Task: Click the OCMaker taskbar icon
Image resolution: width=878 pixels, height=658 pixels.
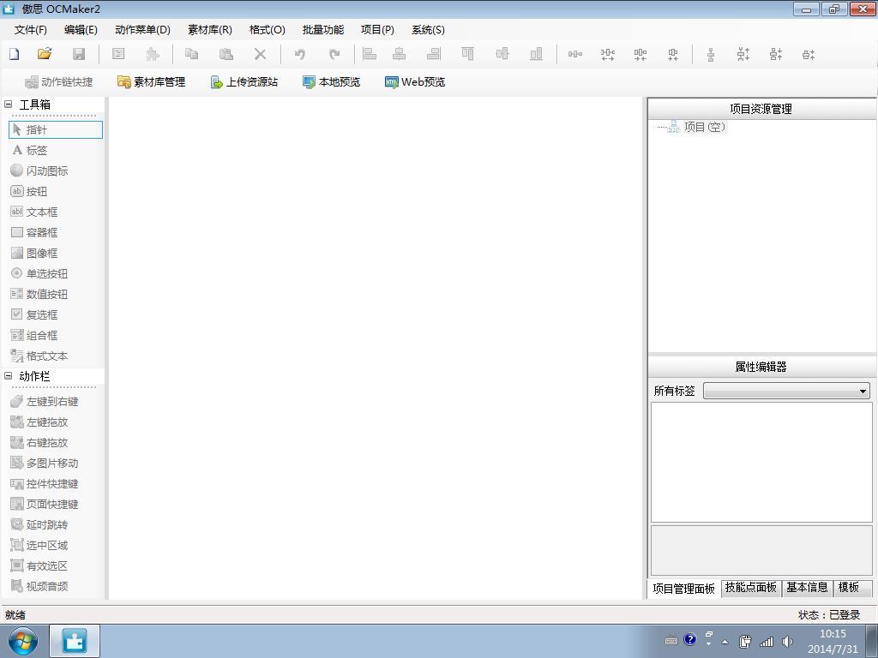Action: click(75, 641)
